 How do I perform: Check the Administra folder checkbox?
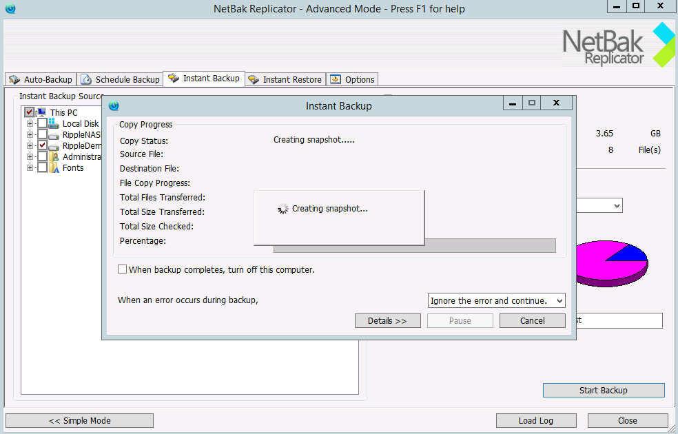43,156
